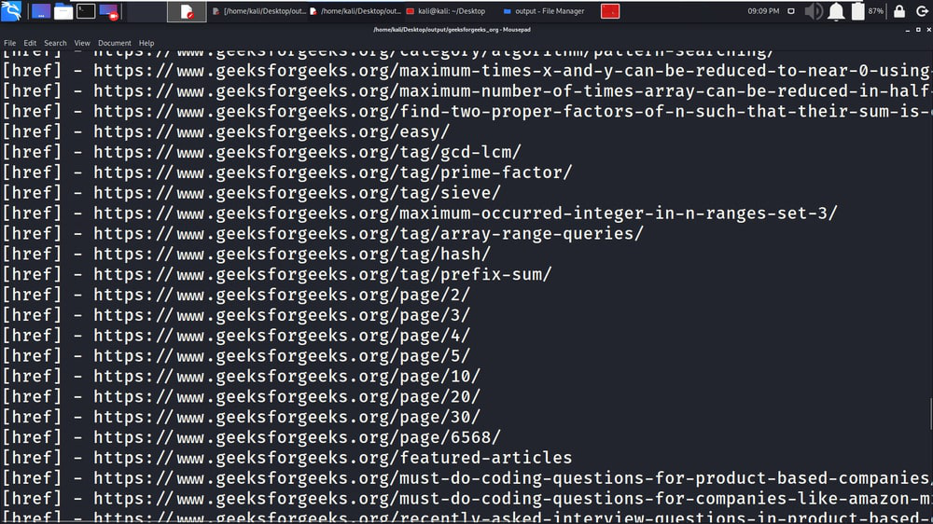Click the must-do-coding-questions-for-companies-like-amazon line

pos(466,498)
